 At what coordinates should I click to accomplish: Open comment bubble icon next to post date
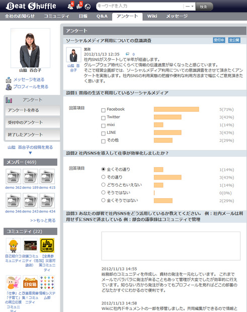pos(127,54)
